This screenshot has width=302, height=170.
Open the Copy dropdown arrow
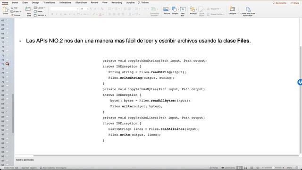coord(20,11)
